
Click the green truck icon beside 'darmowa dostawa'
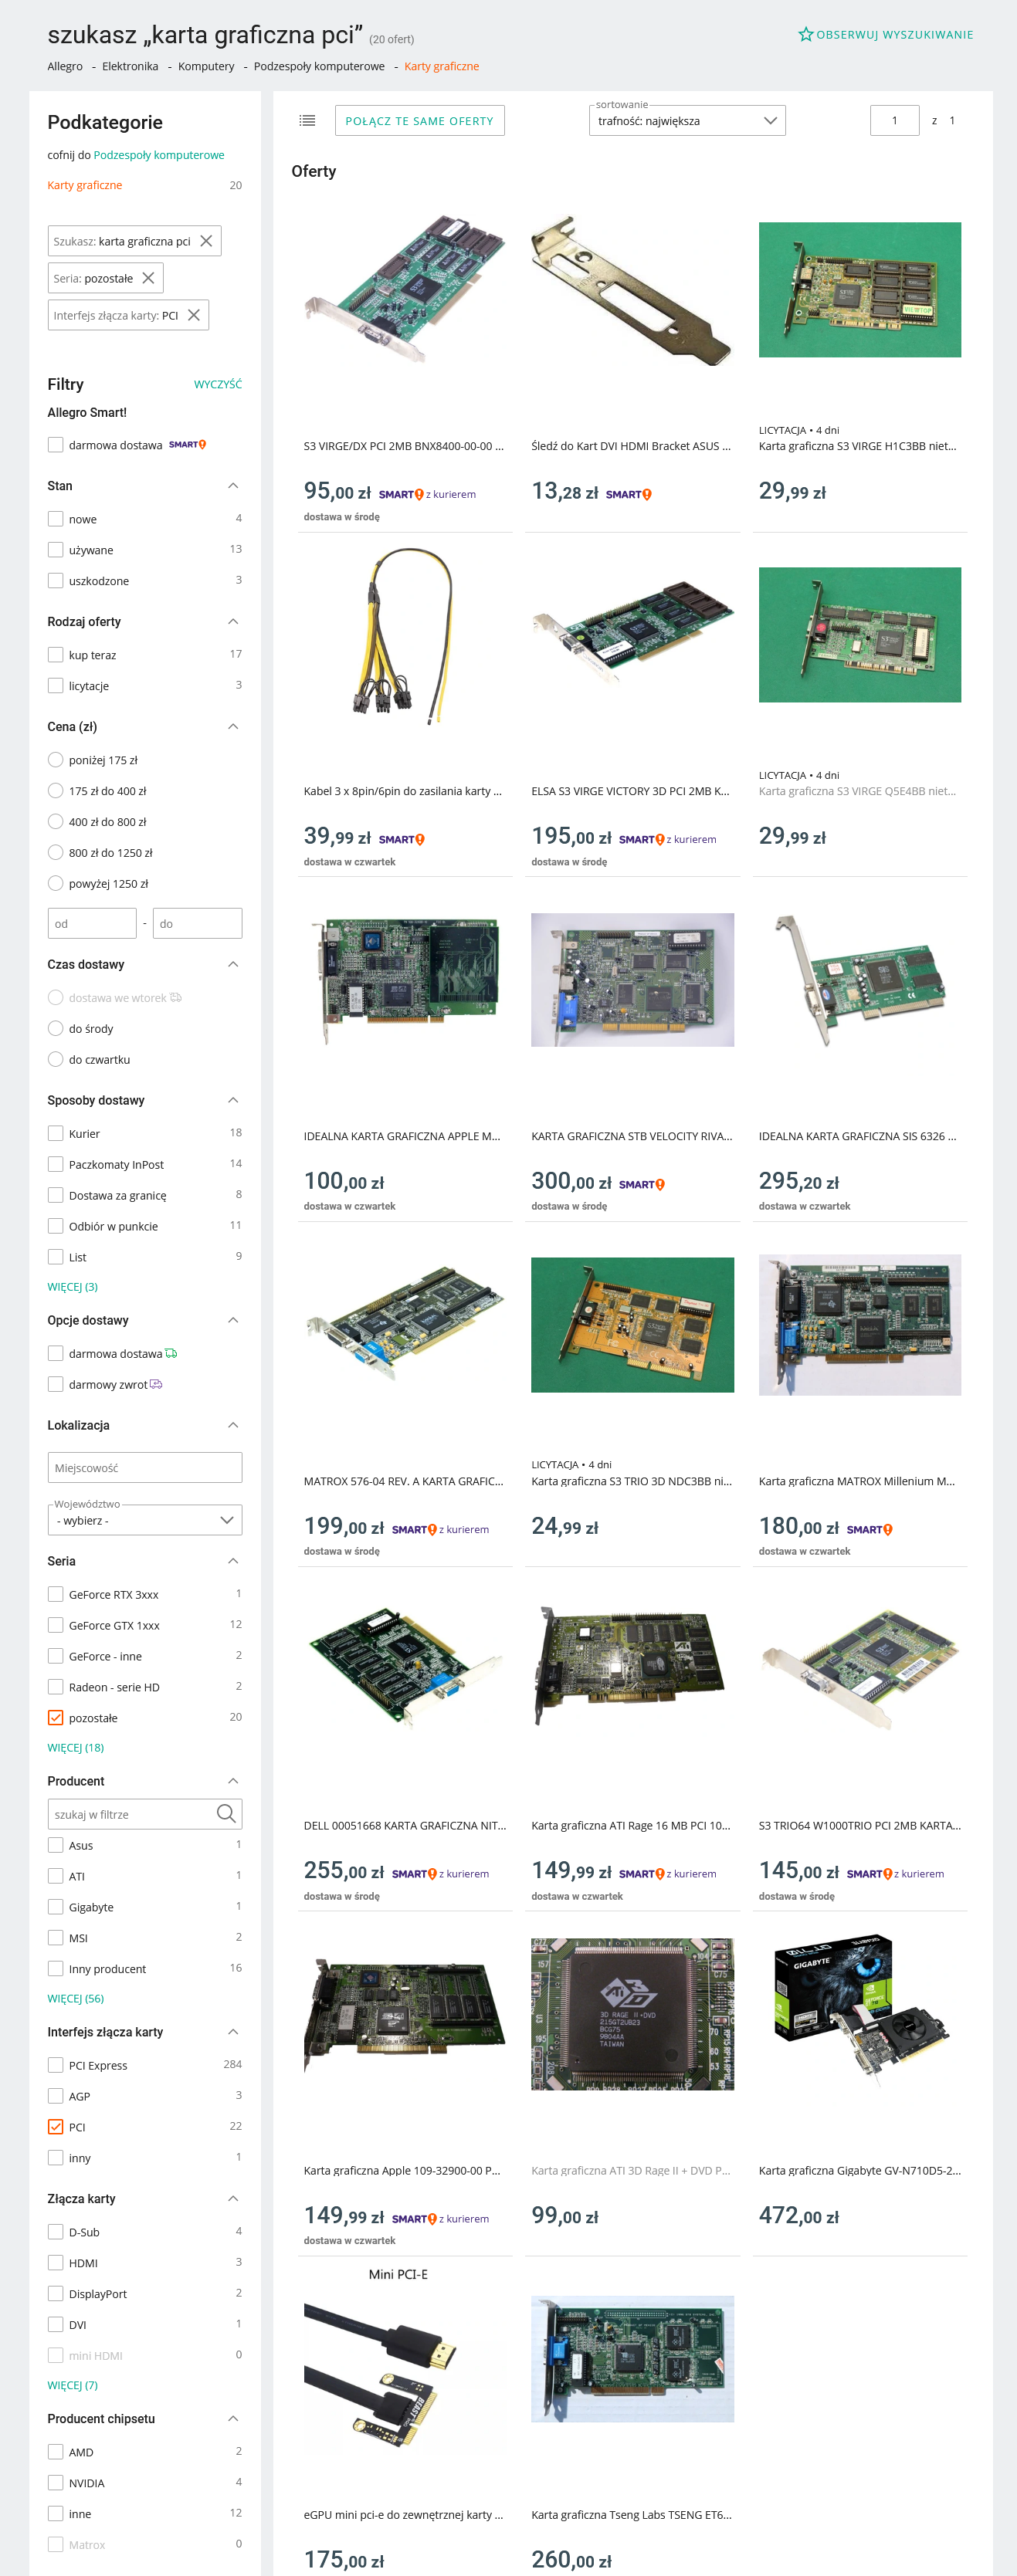[171, 1353]
